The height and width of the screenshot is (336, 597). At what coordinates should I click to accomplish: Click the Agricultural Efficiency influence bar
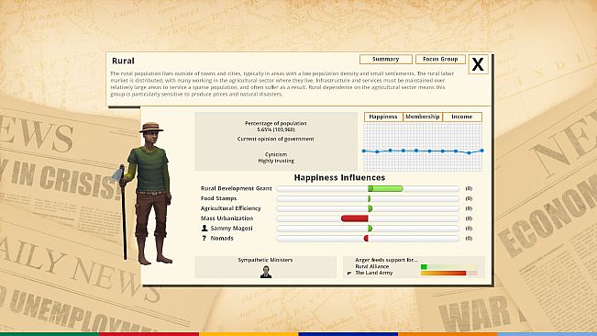tap(368, 208)
